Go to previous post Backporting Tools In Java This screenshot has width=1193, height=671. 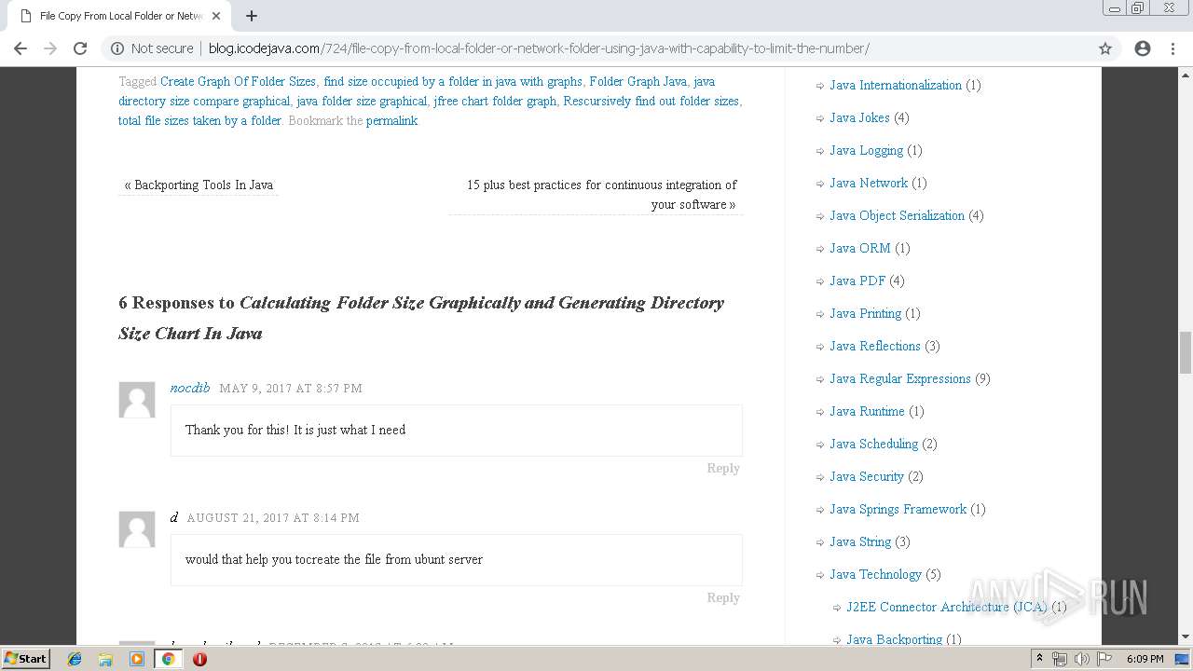coord(199,185)
